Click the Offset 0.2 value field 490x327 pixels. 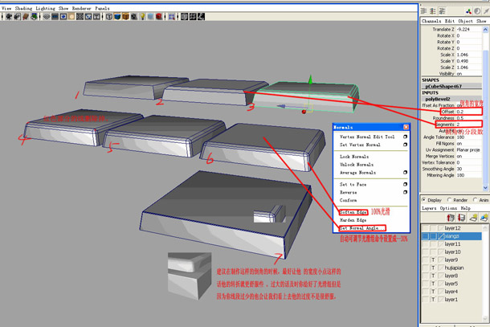point(469,112)
